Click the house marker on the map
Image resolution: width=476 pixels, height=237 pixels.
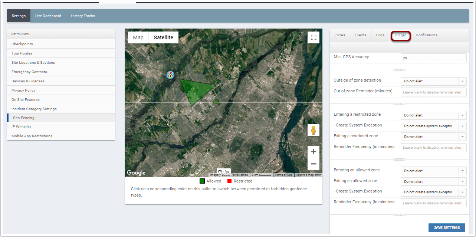point(170,75)
